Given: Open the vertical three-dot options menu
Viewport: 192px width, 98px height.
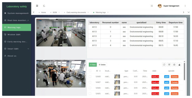Looking at the screenshot, I should (x=185, y=6).
